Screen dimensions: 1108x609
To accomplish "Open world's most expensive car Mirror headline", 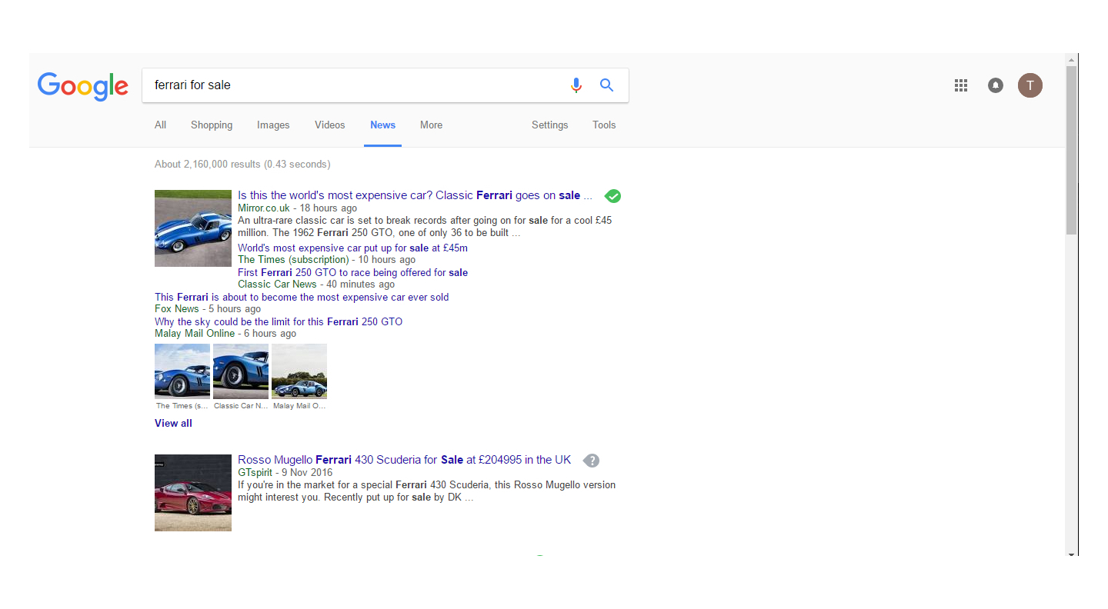I will point(415,195).
